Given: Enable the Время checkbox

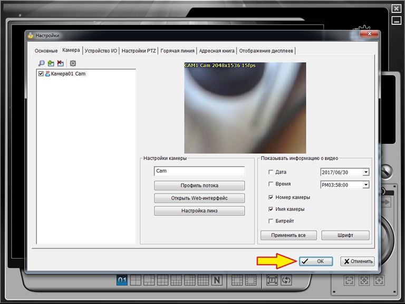Looking at the screenshot, I should 271,184.
